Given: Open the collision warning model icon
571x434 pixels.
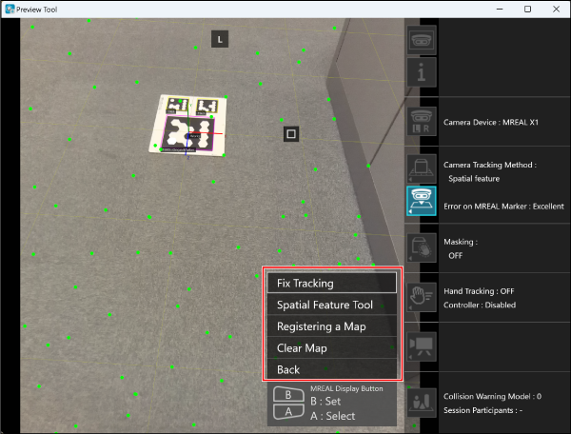Looking at the screenshot, I should pos(422,403).
